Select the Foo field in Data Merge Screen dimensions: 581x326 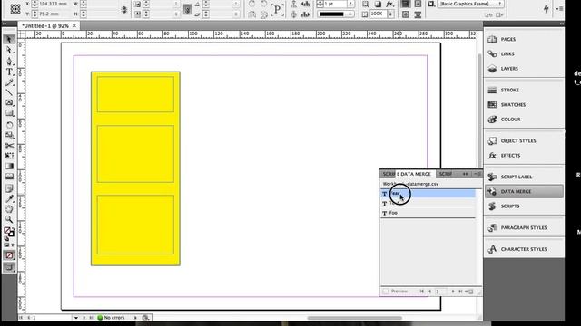click(428, 213)
